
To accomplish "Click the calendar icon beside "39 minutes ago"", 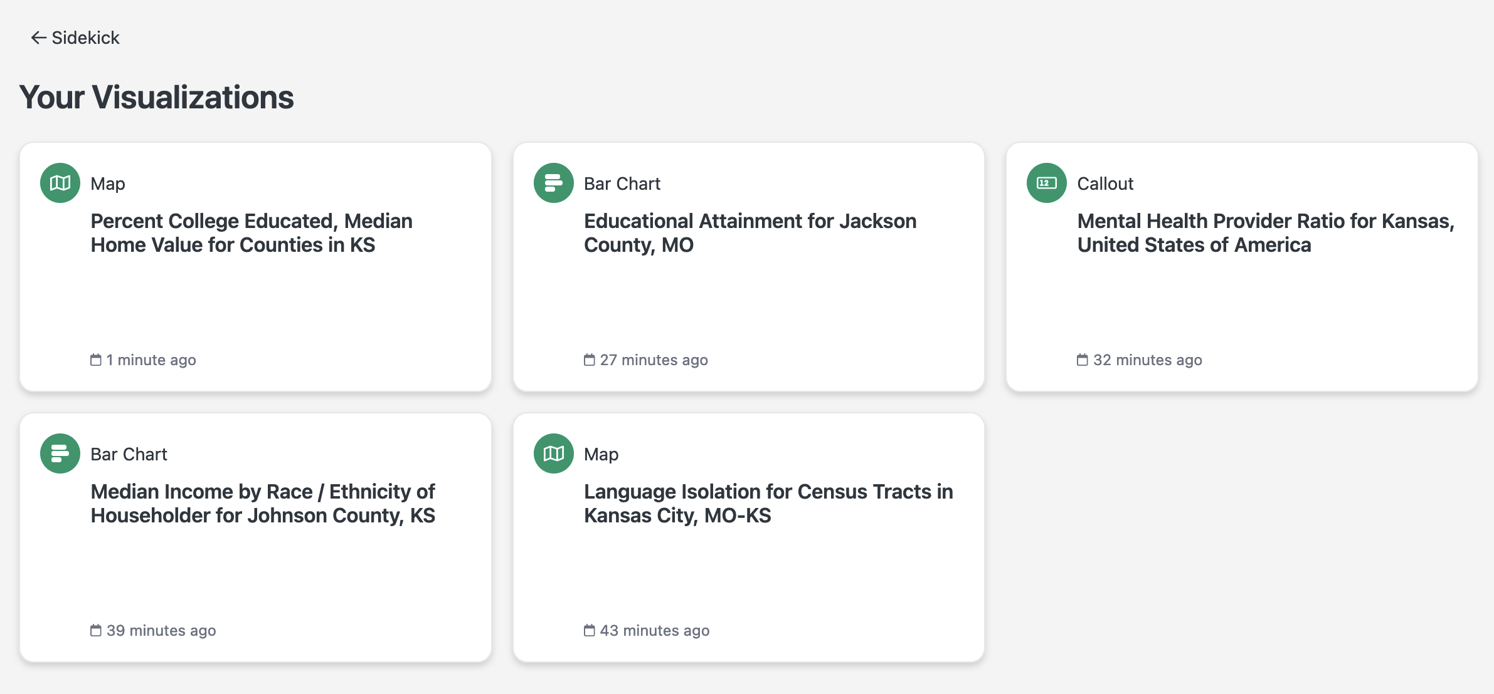I will (x=96, y=630).
